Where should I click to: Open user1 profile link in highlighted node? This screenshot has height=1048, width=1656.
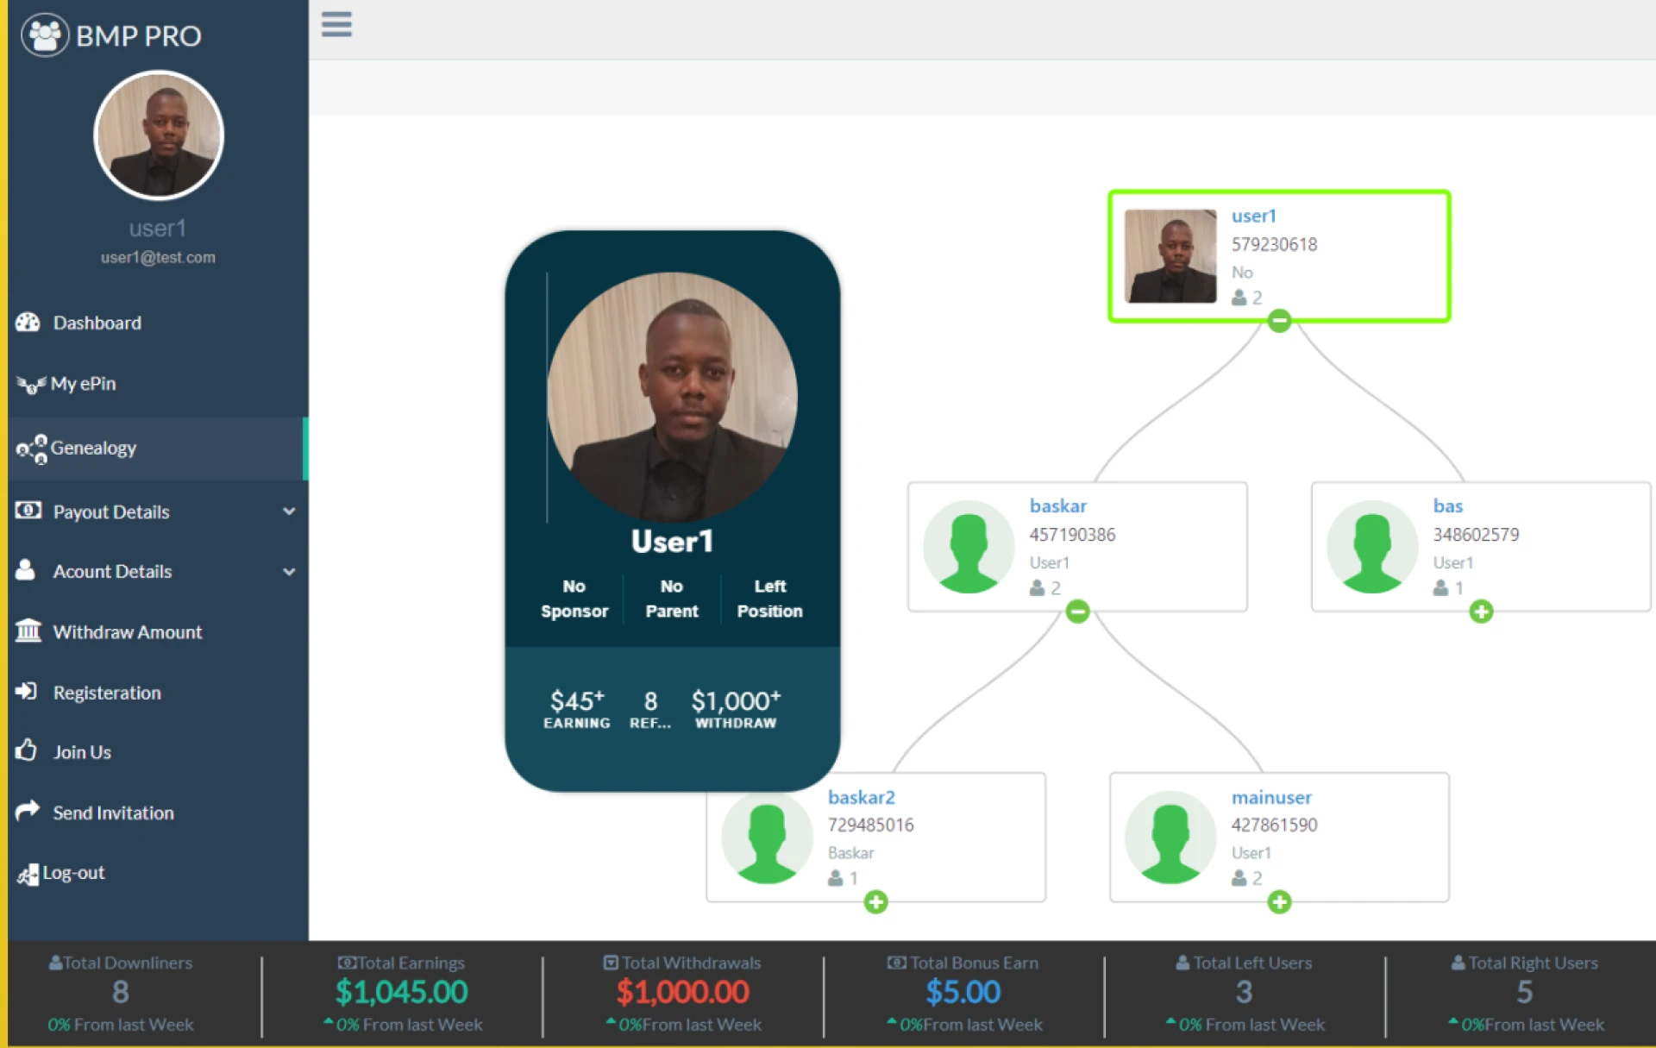[1253, 217]
